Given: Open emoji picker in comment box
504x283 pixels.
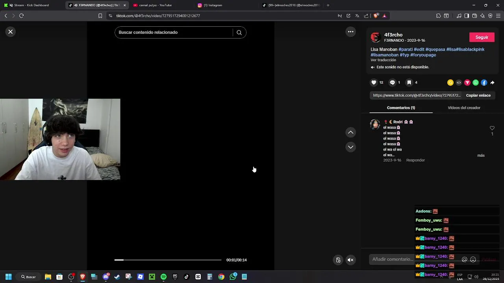Looking at the screenshot, I should 473,259.
